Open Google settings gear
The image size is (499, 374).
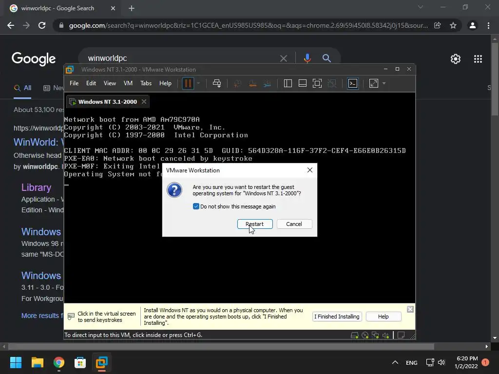tap(456, 59)
